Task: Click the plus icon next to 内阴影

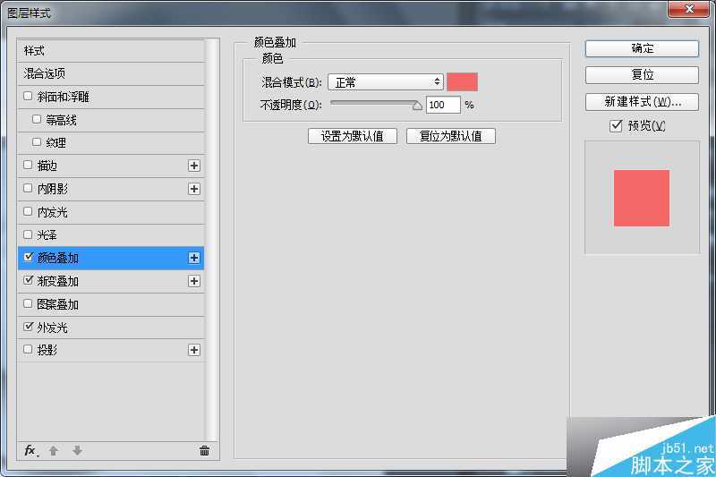Action: (194, 189)
